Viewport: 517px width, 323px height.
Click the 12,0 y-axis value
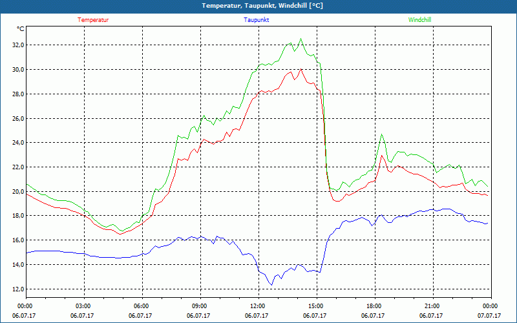point(19,289)
